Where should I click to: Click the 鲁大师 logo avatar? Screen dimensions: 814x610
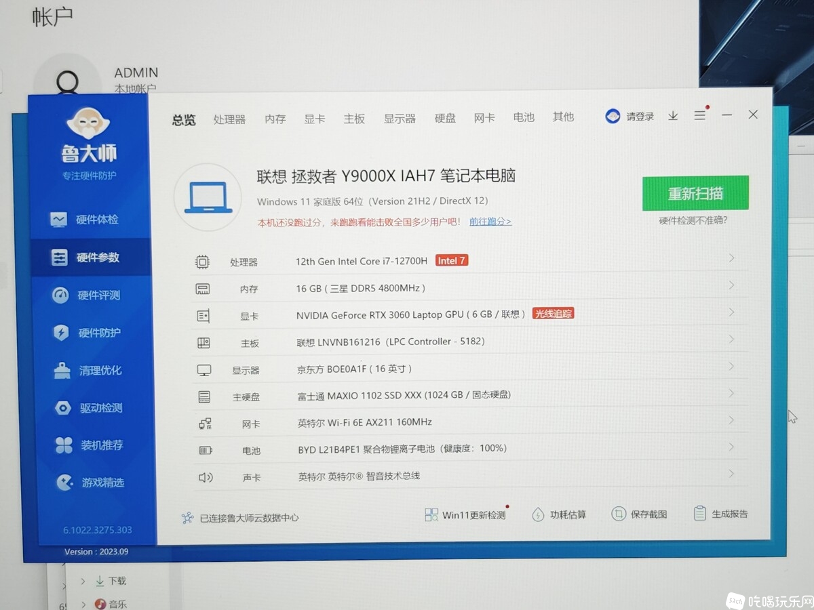[x=89, y=123]
